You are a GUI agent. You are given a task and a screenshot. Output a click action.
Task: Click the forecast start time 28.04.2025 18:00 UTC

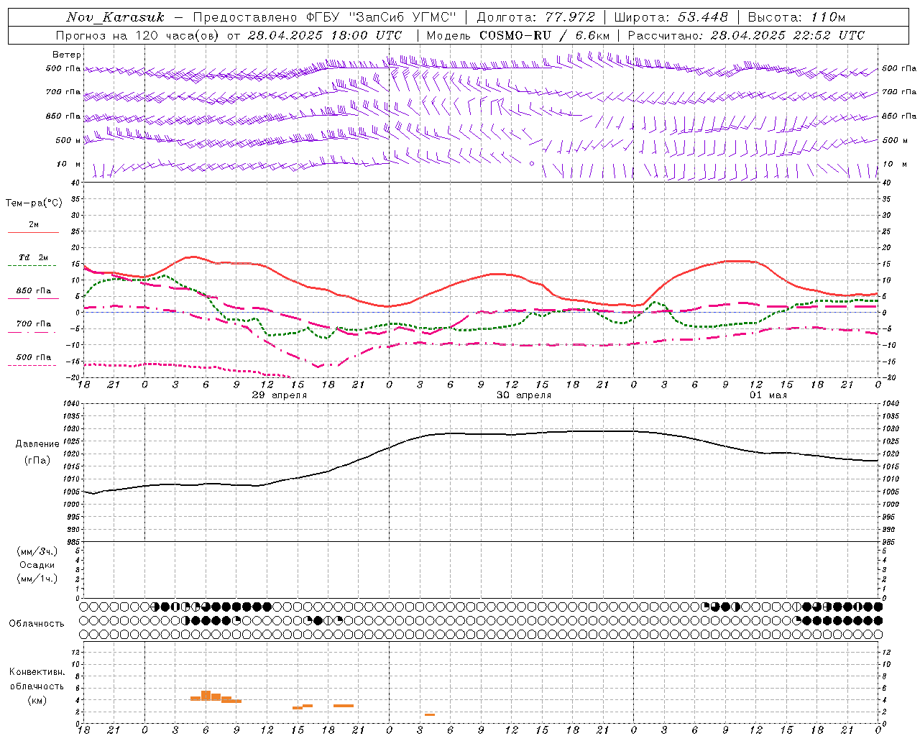coord(325,35)
